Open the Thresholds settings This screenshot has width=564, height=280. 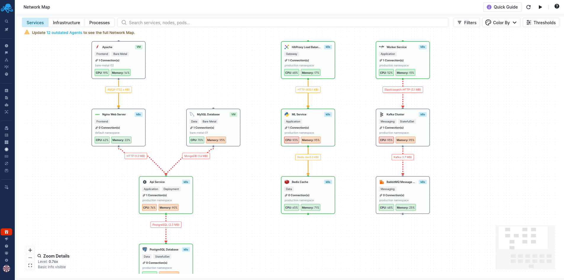coord(541,23)
